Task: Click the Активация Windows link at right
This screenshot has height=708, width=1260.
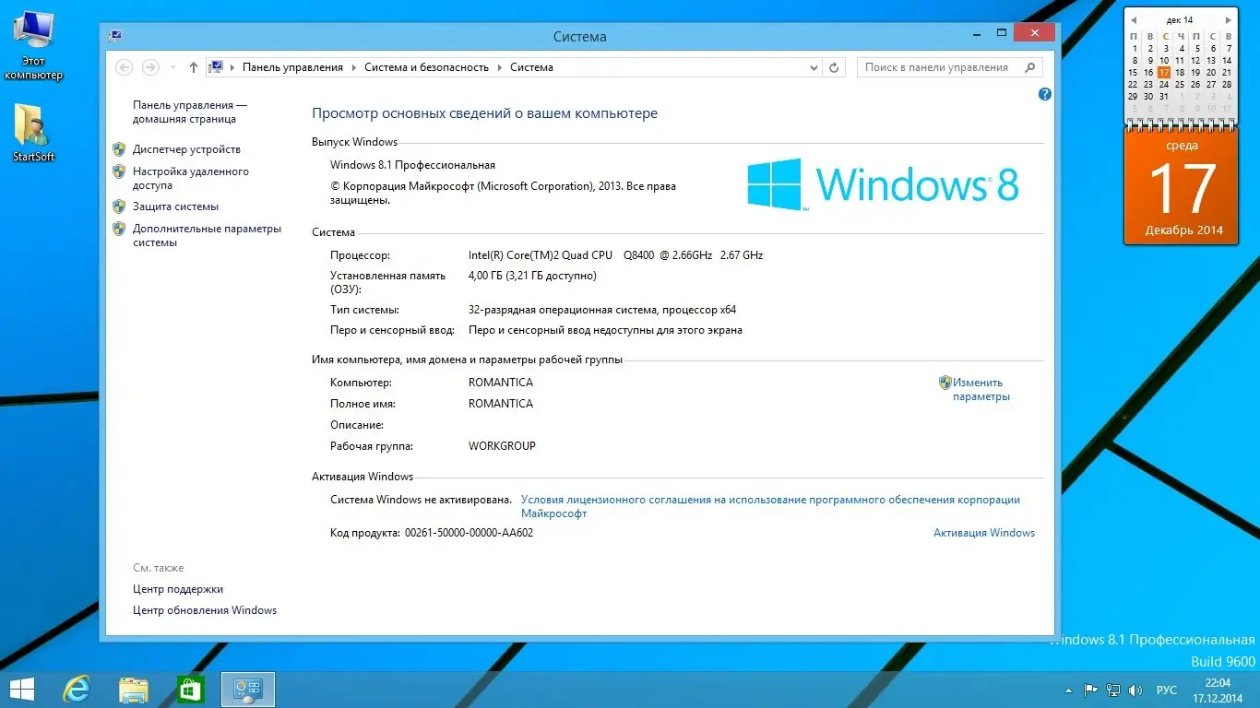Action: pyautogui.click(x=984, y=533)
